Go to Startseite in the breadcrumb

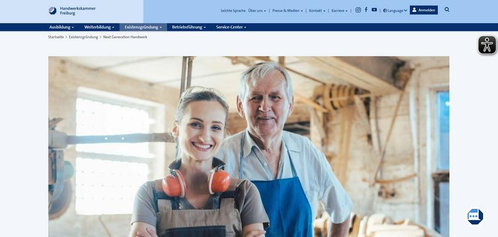(56, 37)
